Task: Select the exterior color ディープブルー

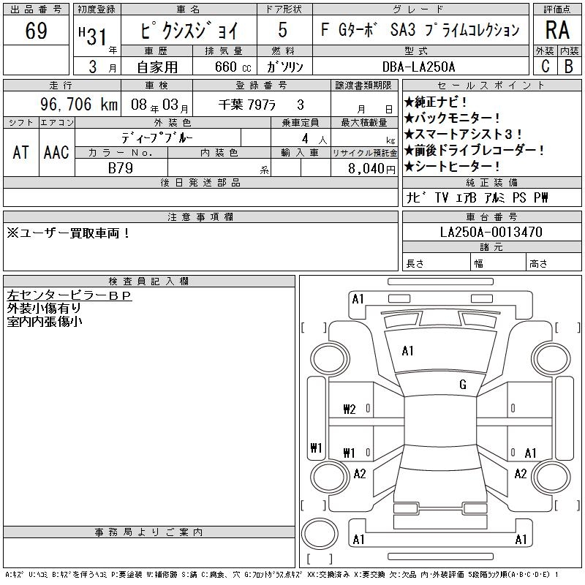Action: 156,138
